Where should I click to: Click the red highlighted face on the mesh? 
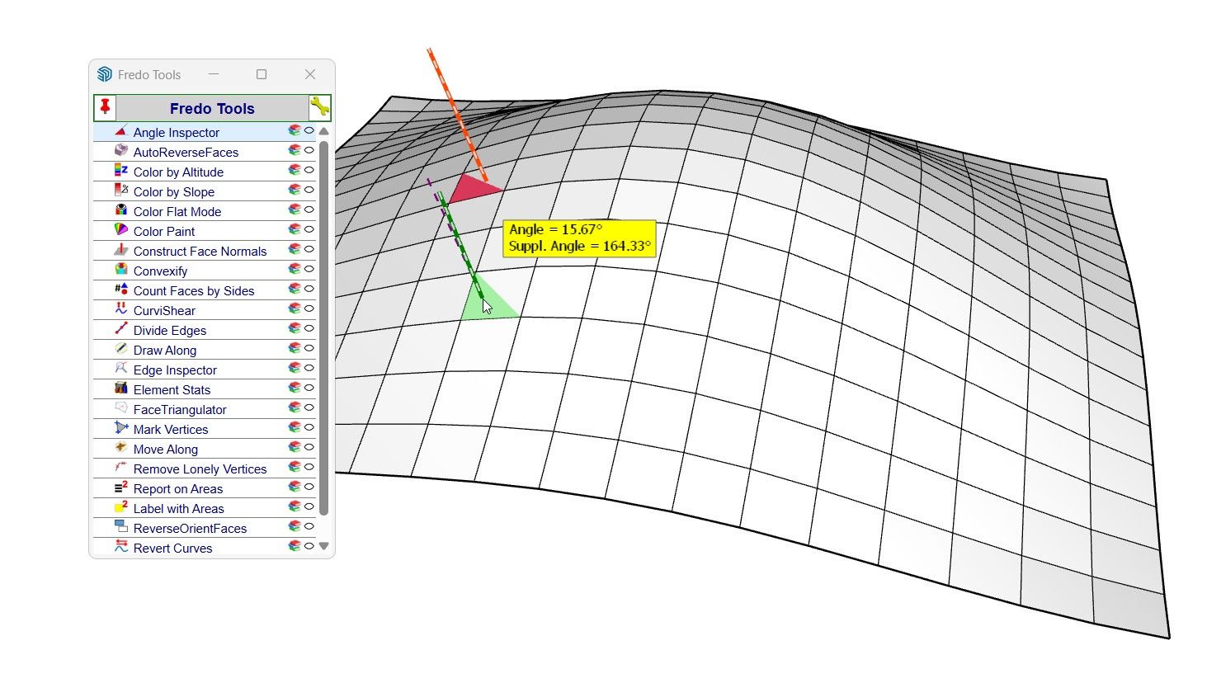(x=472, y=190)
